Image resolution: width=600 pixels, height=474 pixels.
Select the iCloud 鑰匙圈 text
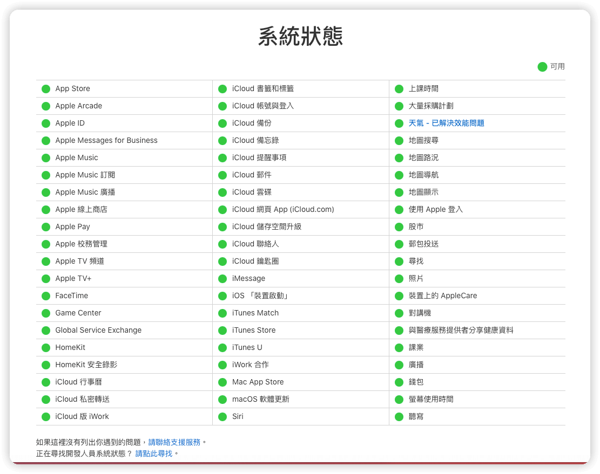pyautogui.click(x=255, y=261)
